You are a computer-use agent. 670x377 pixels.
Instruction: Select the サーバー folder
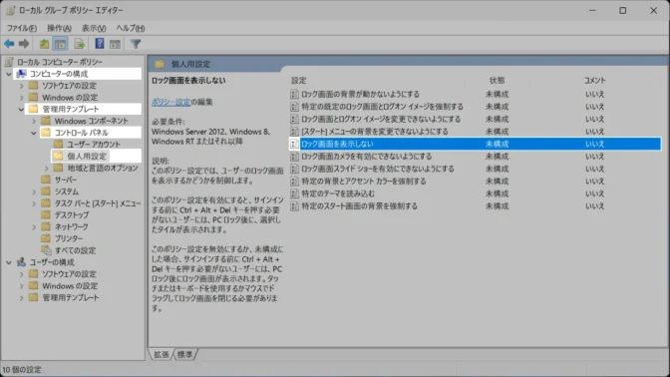66,180
